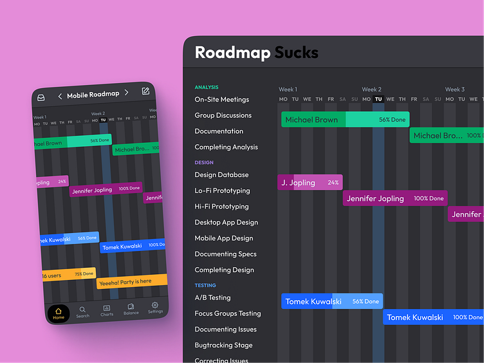
Task: Open the Charts icon in bottom bar
Action: tap(107, 310)
